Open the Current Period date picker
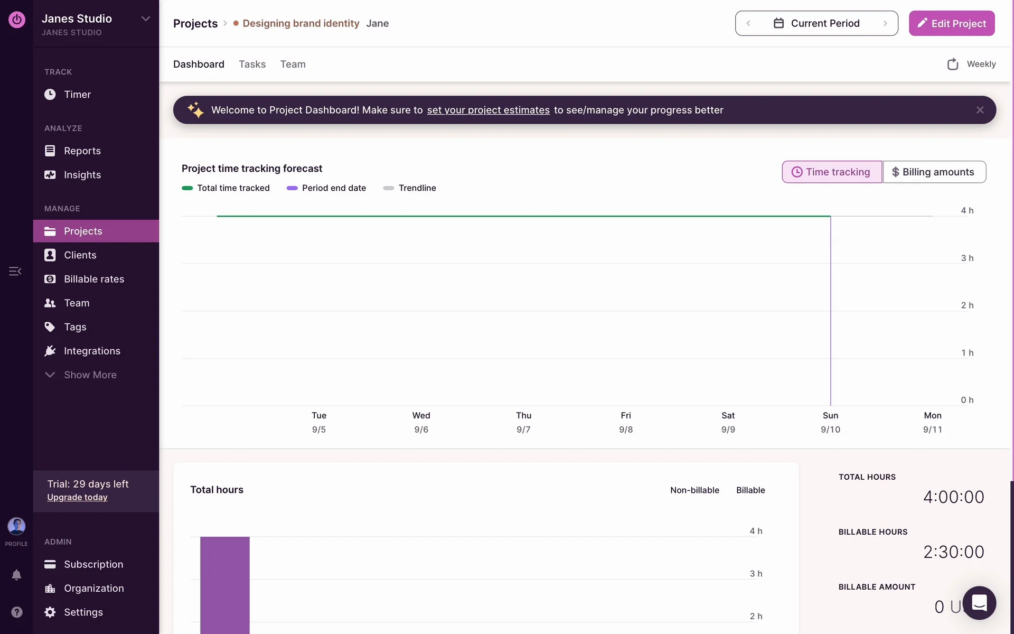The width and height of the screenshot is (1014, 634). click(x=816, y=23)
